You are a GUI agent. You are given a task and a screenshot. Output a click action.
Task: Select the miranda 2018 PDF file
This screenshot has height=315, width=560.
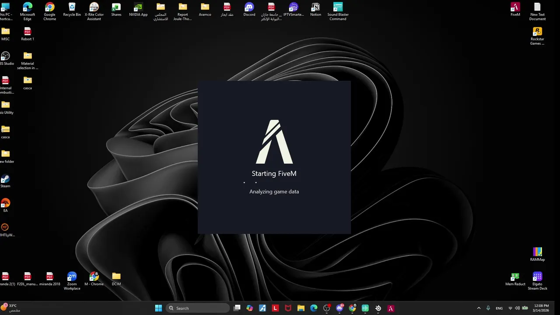point(50,279)
